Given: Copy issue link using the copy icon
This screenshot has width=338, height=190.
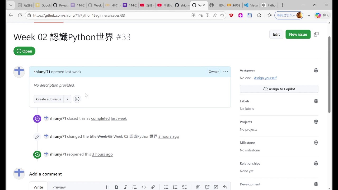Looking at the screenshot, I should click(316, 34).
